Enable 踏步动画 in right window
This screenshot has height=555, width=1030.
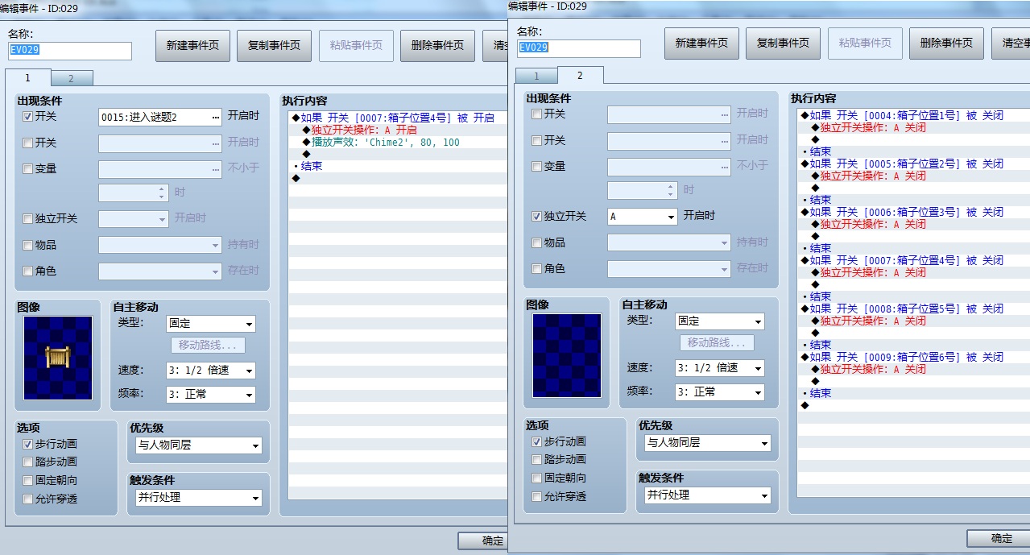537,460
